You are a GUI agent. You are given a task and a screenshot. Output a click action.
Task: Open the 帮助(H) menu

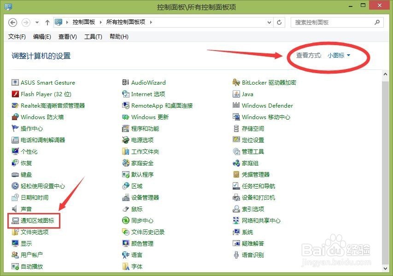pos(119,37)
